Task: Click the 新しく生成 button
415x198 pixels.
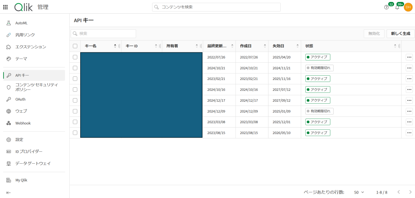Action: 400,34
